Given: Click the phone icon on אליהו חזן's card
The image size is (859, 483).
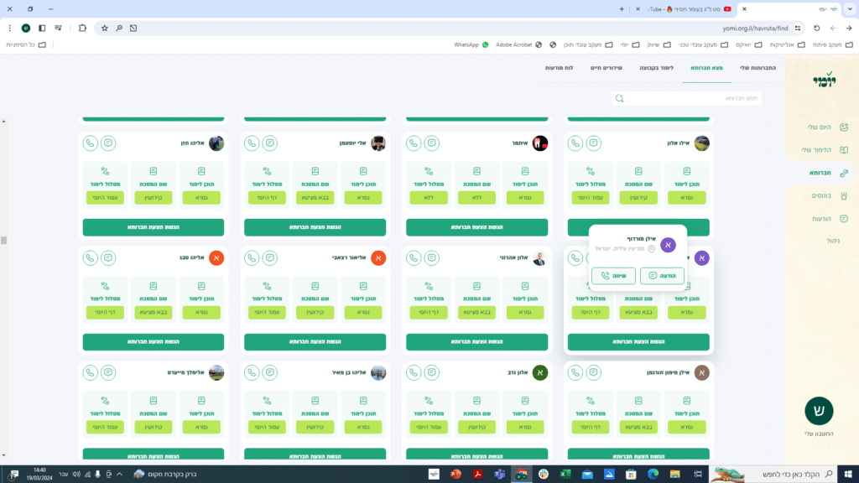Looking at the screenshot, I should pyautogui.click(x=91, y=143).
